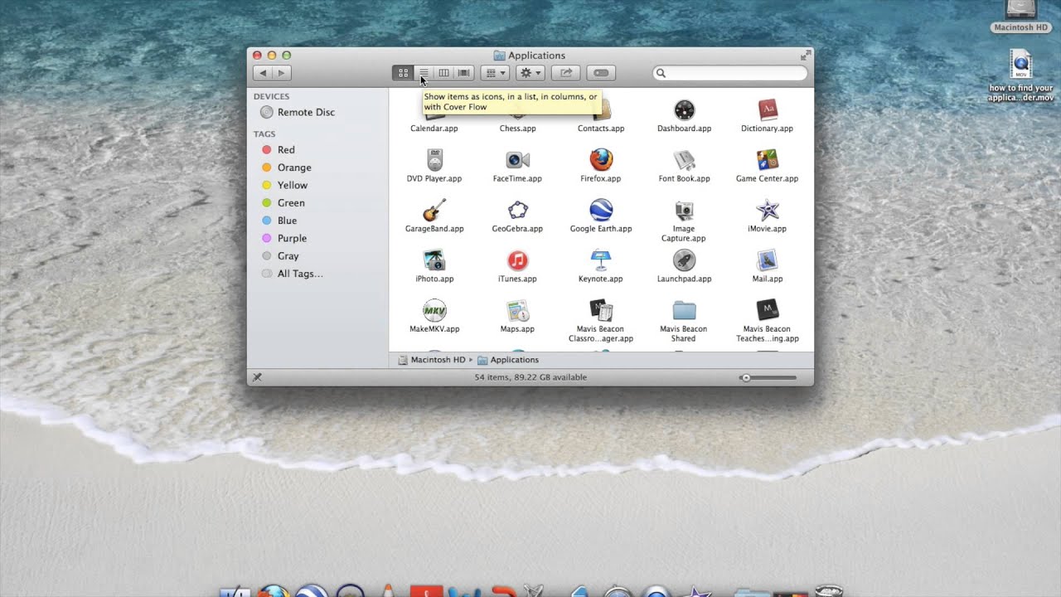Select the Calendar.app label
The height and width of the screenshot is (597, 1061).
click(434, 129)
